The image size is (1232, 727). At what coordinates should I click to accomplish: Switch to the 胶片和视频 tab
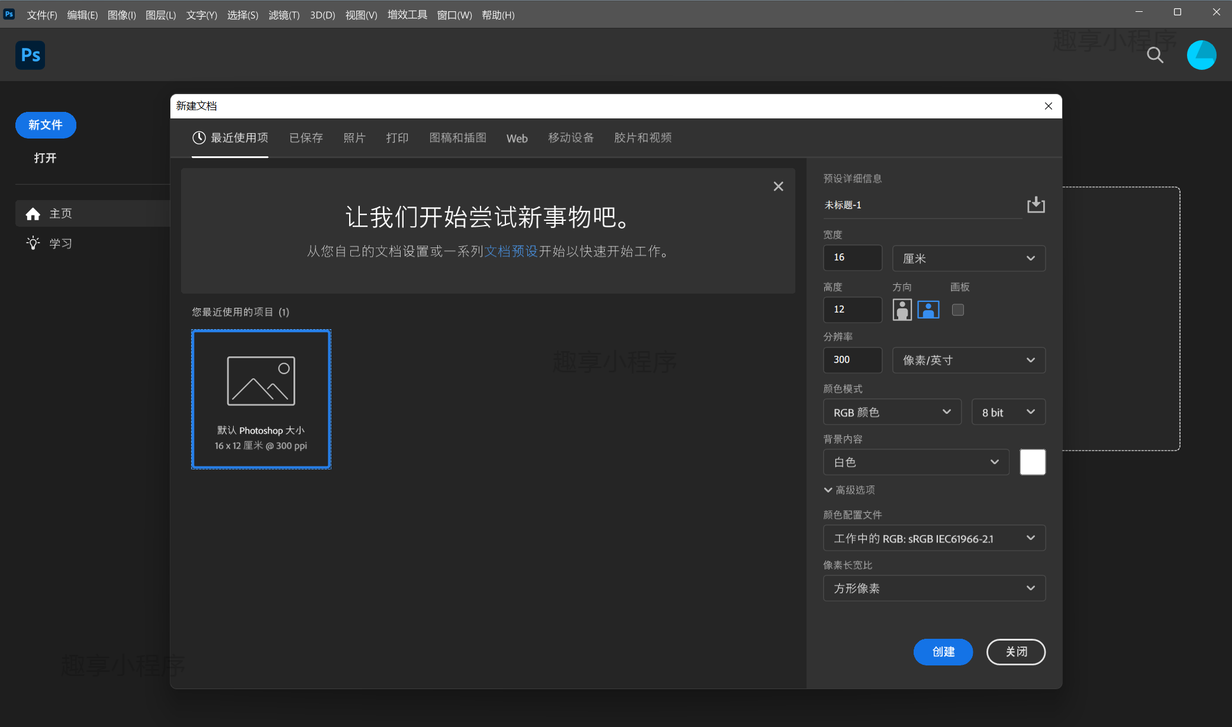(x=643, y=138)
